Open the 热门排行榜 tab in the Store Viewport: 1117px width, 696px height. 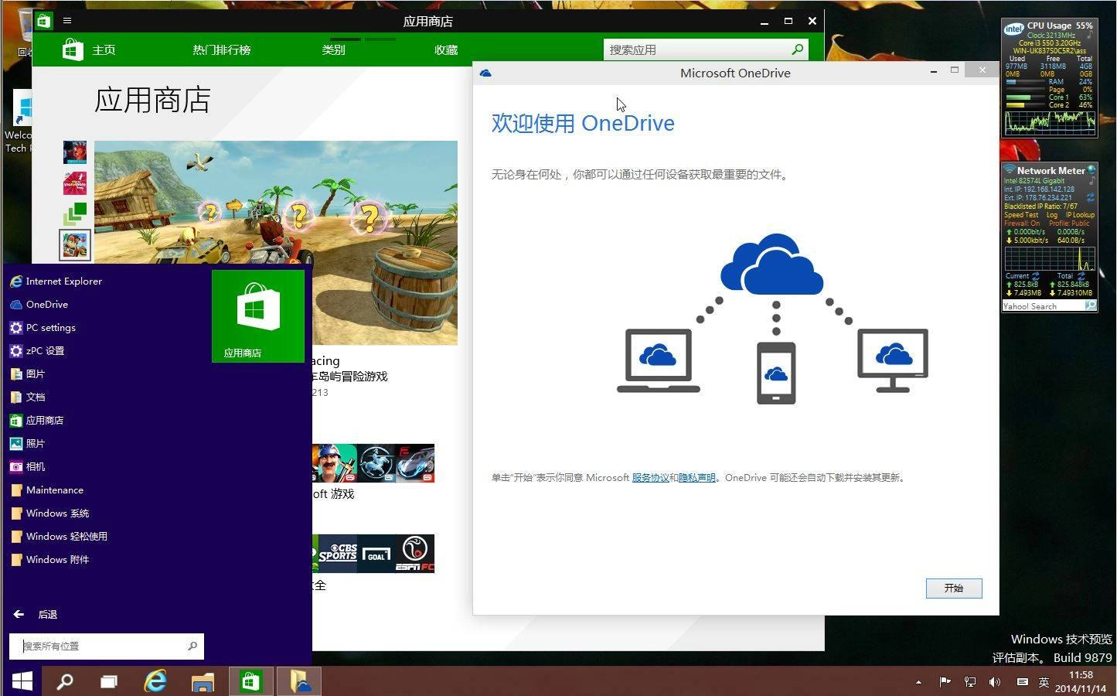coord(222,49)
